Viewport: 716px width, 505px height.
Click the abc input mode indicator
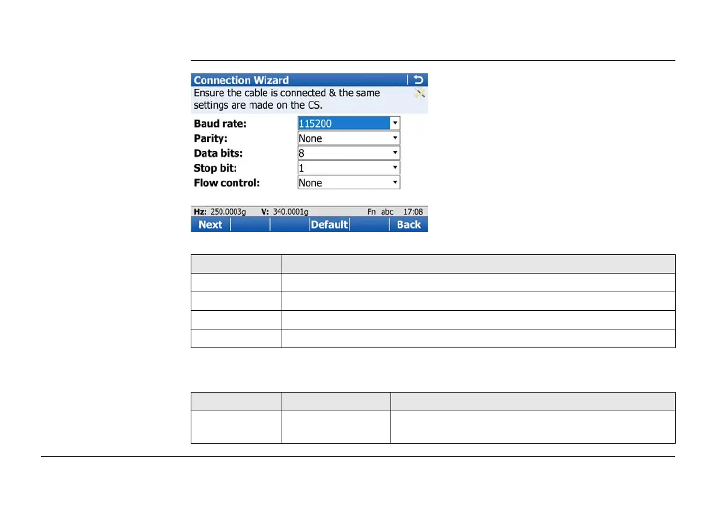387,212
